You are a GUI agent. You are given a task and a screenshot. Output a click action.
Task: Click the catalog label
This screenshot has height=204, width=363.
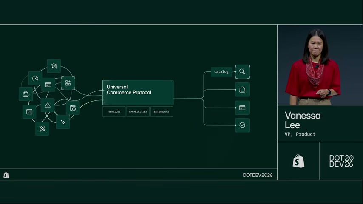221,72
